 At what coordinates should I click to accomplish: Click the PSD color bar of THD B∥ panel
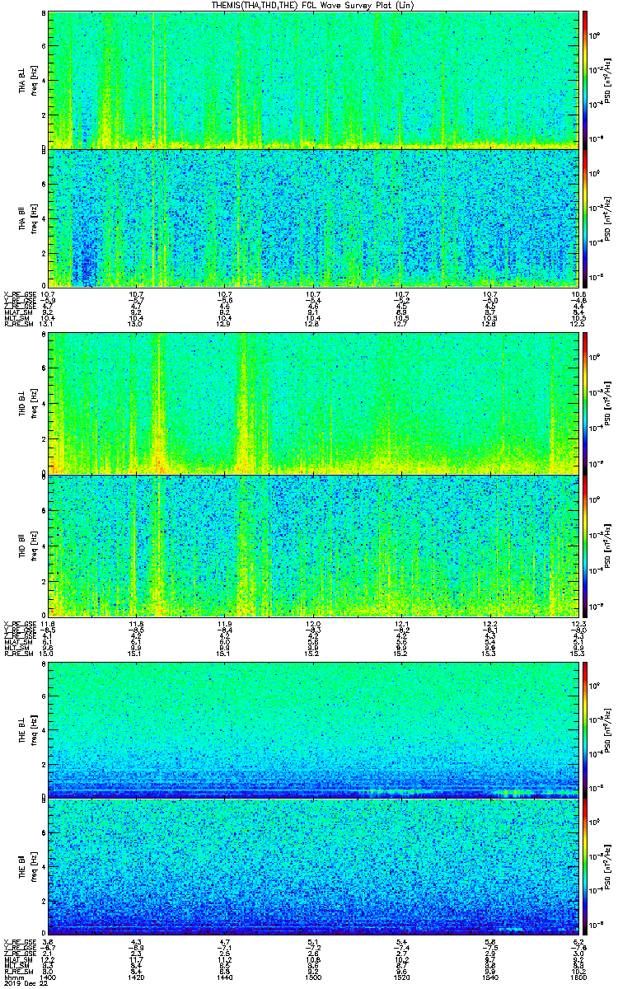(x=584, y=544)
